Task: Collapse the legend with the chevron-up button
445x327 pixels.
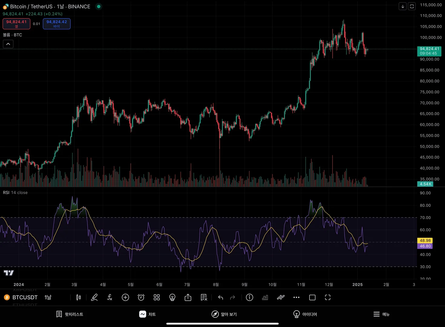Action: [x=8, y=44]
